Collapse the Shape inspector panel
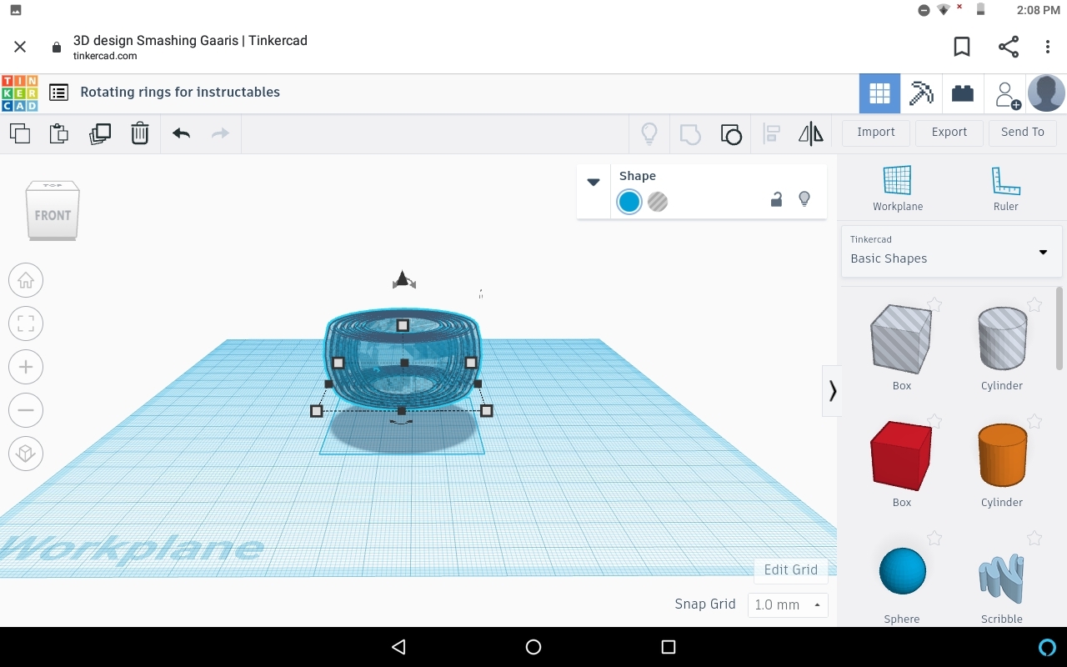 [594, 183]
